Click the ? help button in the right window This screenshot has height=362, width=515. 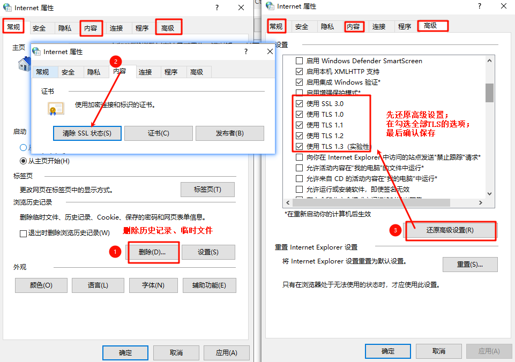click(480, 6)
